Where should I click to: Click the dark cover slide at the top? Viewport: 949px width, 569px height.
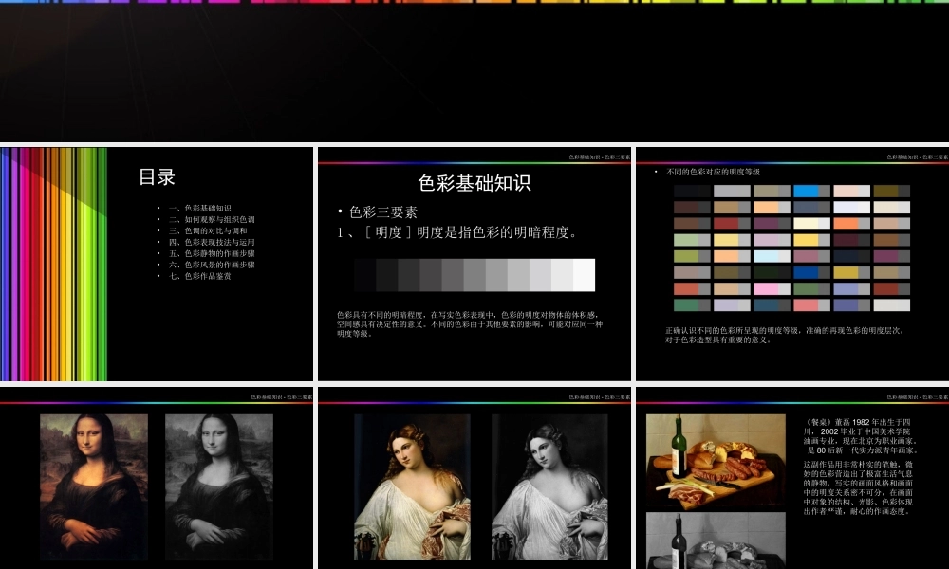474,71
